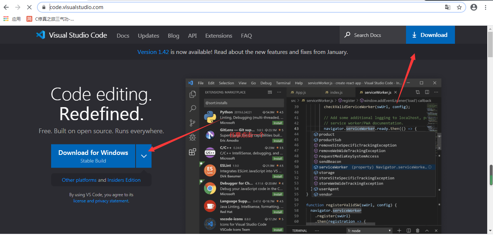Click the split editor icon
The height and width of the screenshot is (236, 493).
(x=427, y=92)
